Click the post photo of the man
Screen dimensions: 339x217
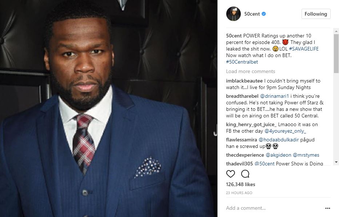(108, 108)
